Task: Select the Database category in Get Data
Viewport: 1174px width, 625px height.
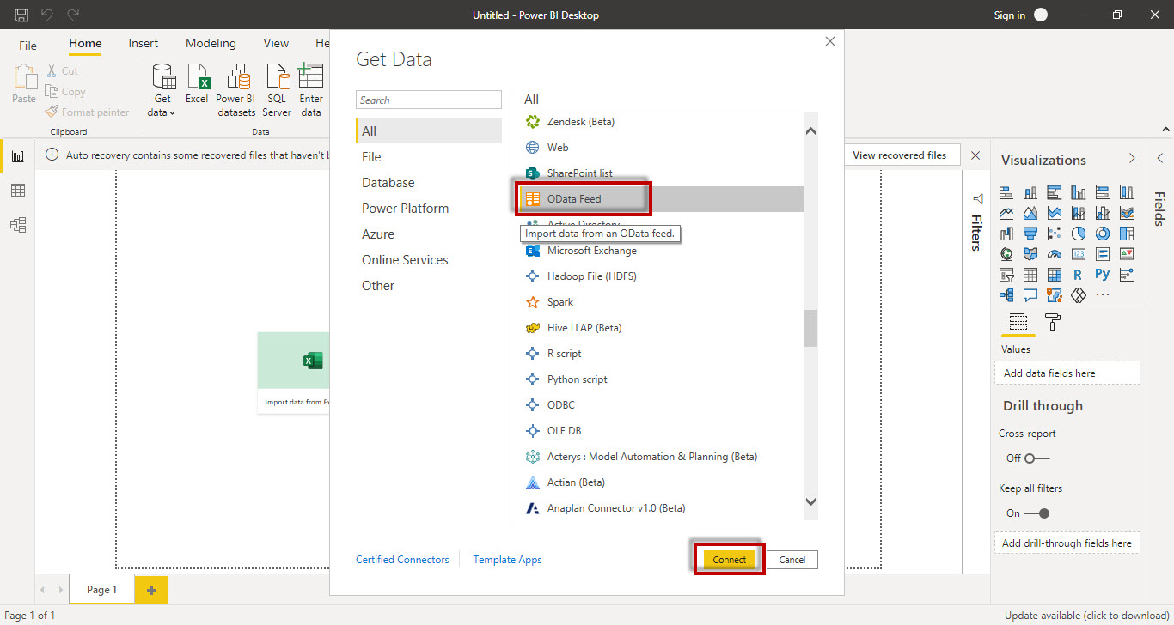Action: (x=388, y=182)
